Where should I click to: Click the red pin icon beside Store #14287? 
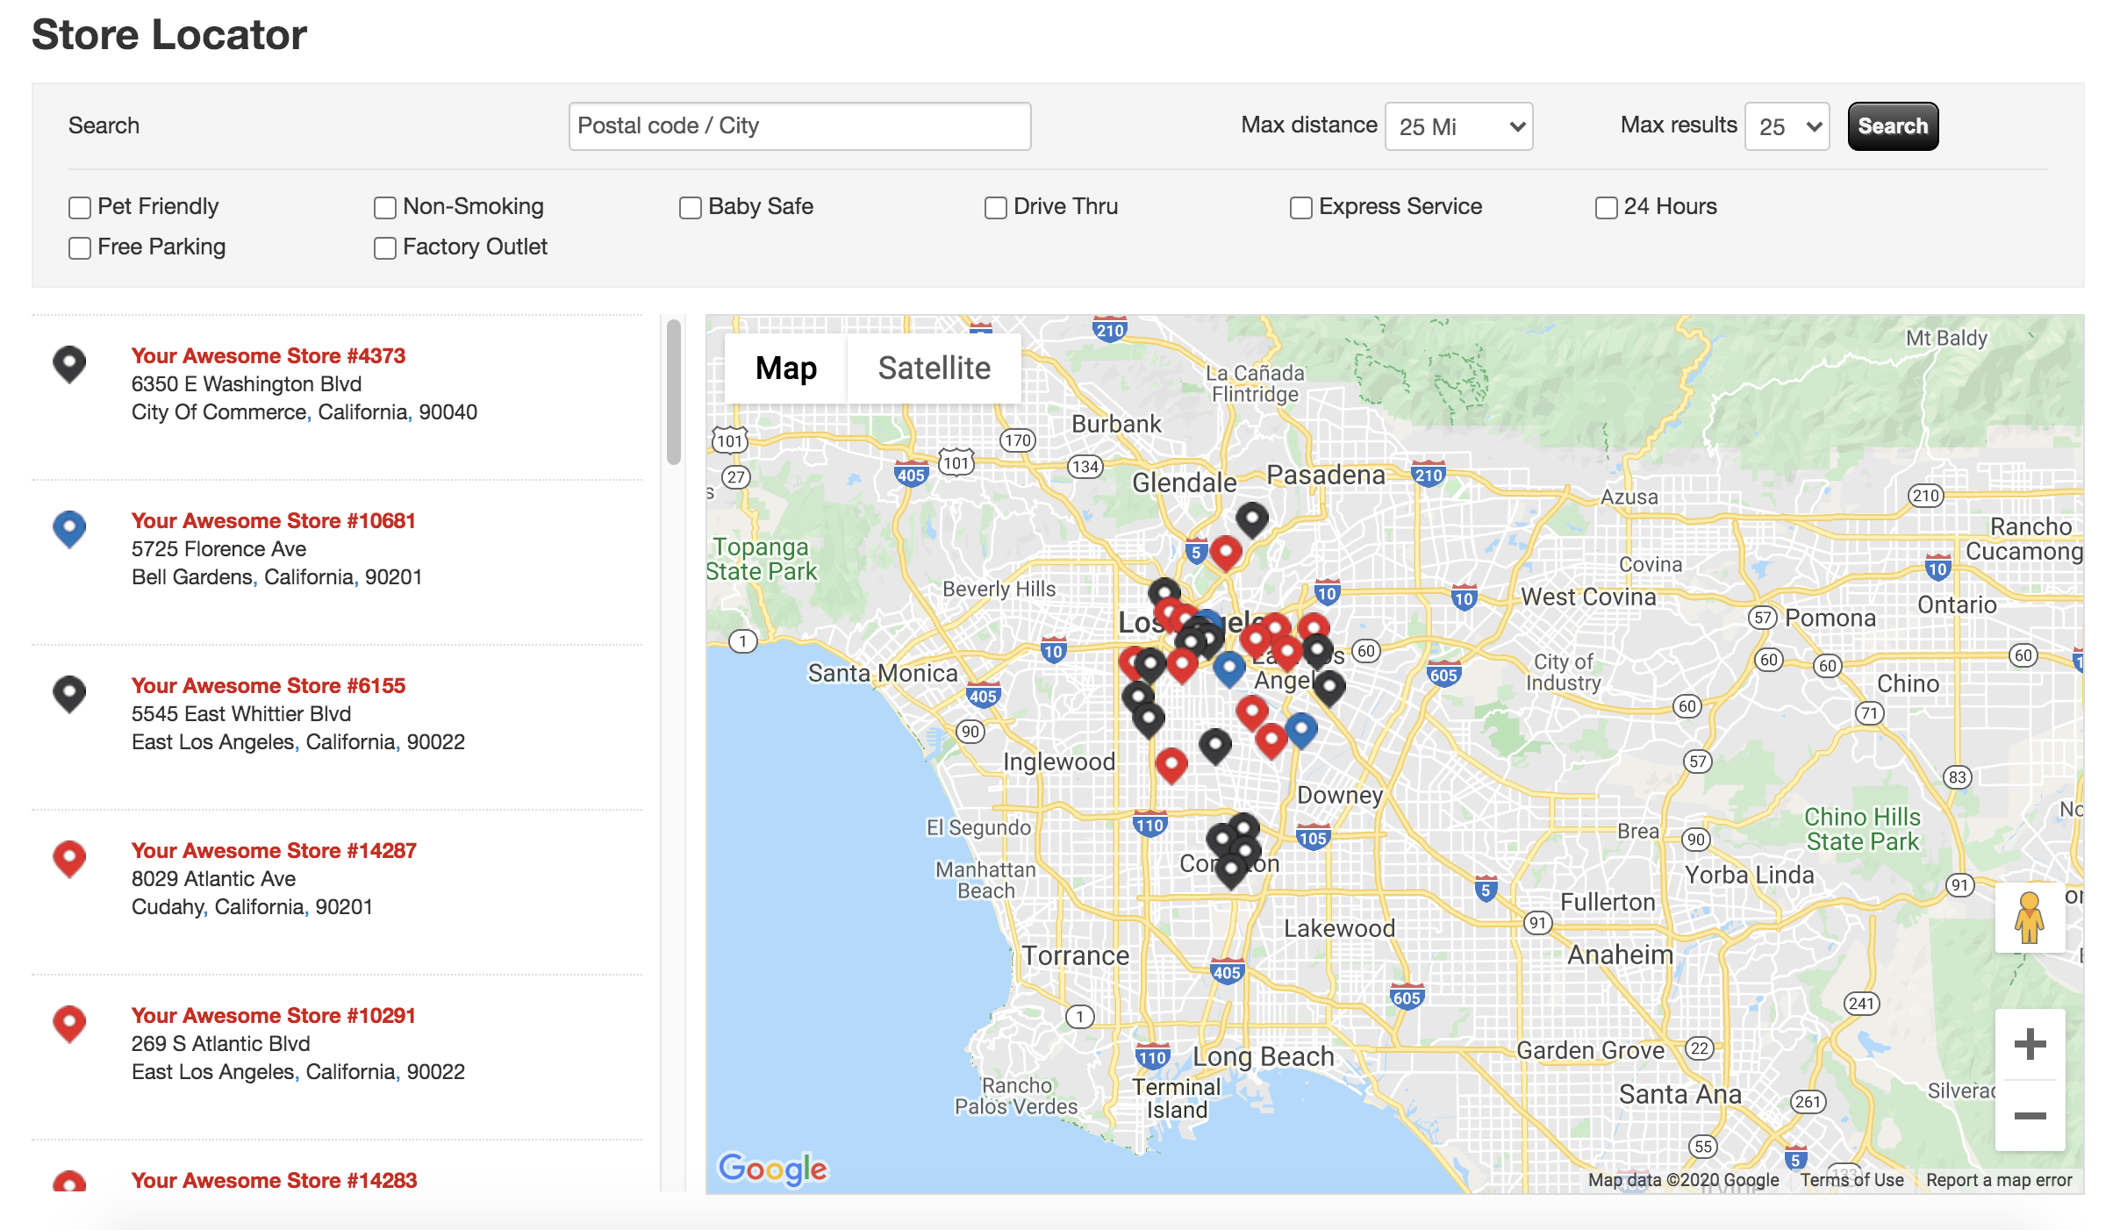[x=69, y=858]
